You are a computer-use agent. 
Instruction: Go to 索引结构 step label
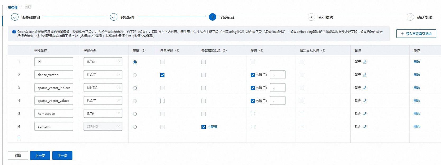[x=326, y=17]
